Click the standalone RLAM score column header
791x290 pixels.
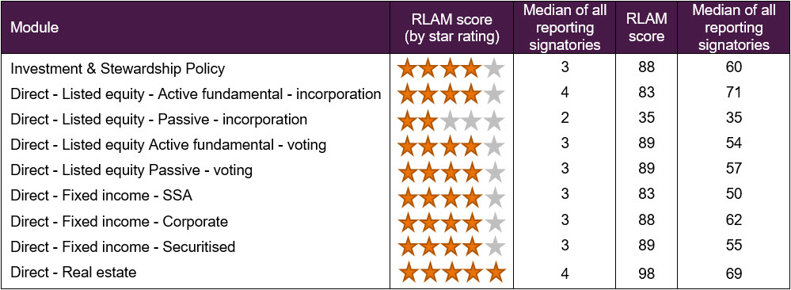[x=646, y=28]
